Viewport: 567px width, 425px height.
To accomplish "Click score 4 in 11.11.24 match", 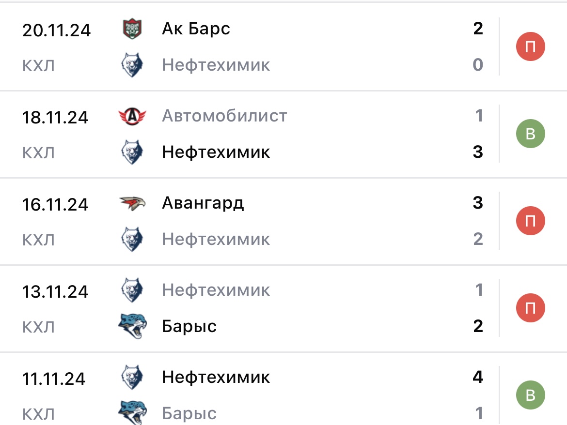I will pos(478,377).
